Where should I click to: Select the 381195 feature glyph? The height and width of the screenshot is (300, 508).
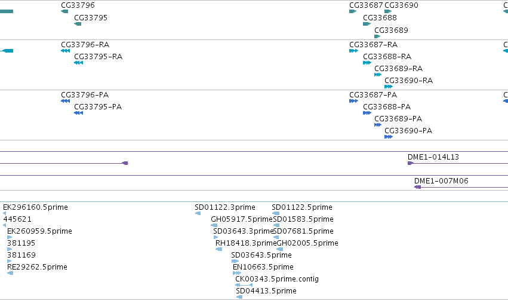(10, 249)
